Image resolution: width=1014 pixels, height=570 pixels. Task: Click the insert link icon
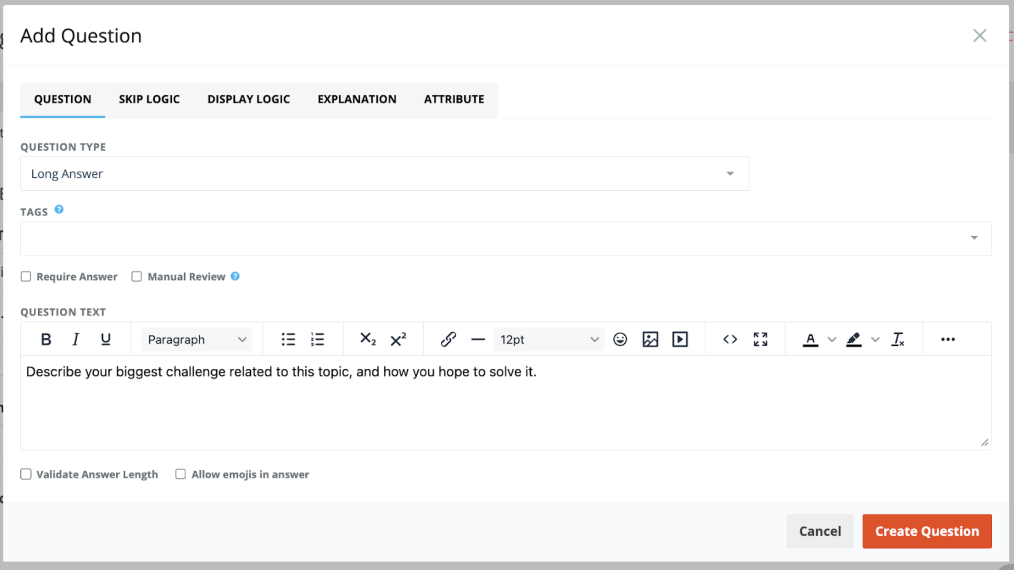[x=448, y=340]
